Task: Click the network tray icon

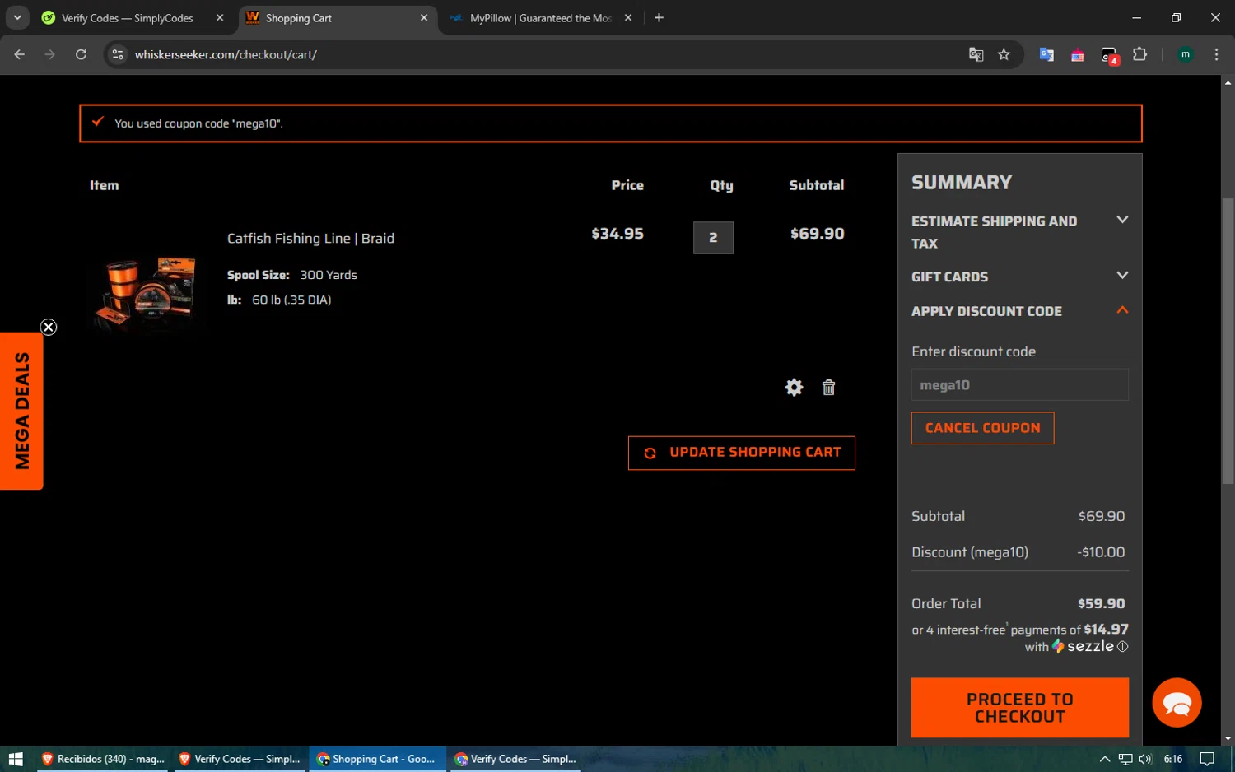Action: click(x=1125, y=759)
